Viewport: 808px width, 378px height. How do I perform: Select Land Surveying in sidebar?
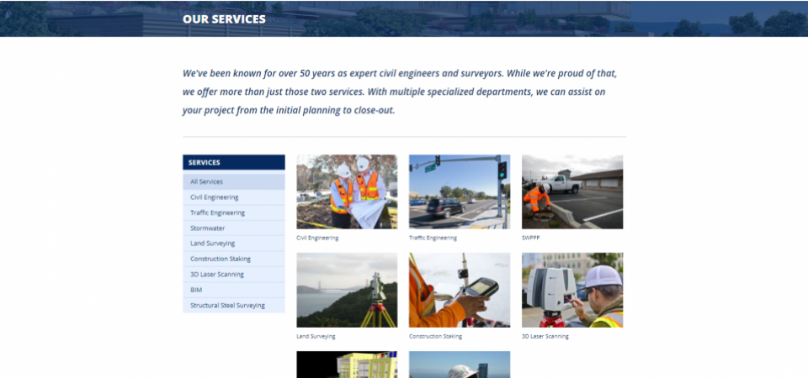click(x=233, y=244)
